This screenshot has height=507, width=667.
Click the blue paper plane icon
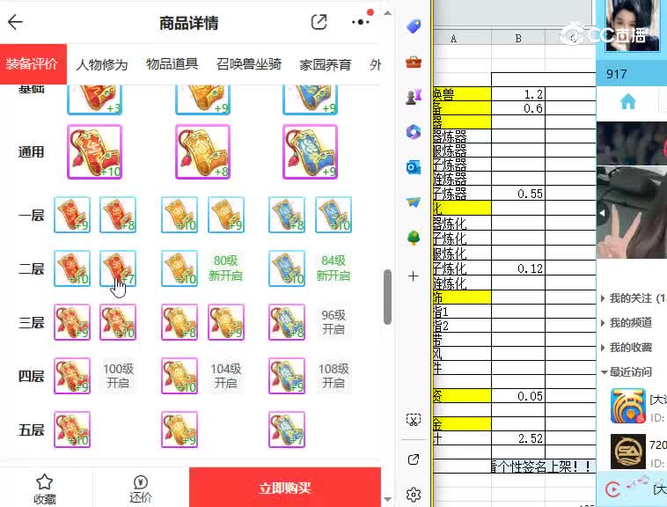point(414,202)
